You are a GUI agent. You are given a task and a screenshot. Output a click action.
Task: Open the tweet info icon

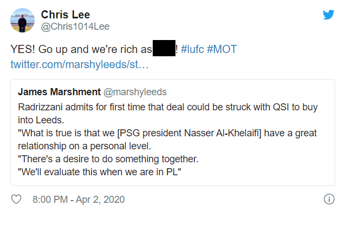click(x=328, y=200)
